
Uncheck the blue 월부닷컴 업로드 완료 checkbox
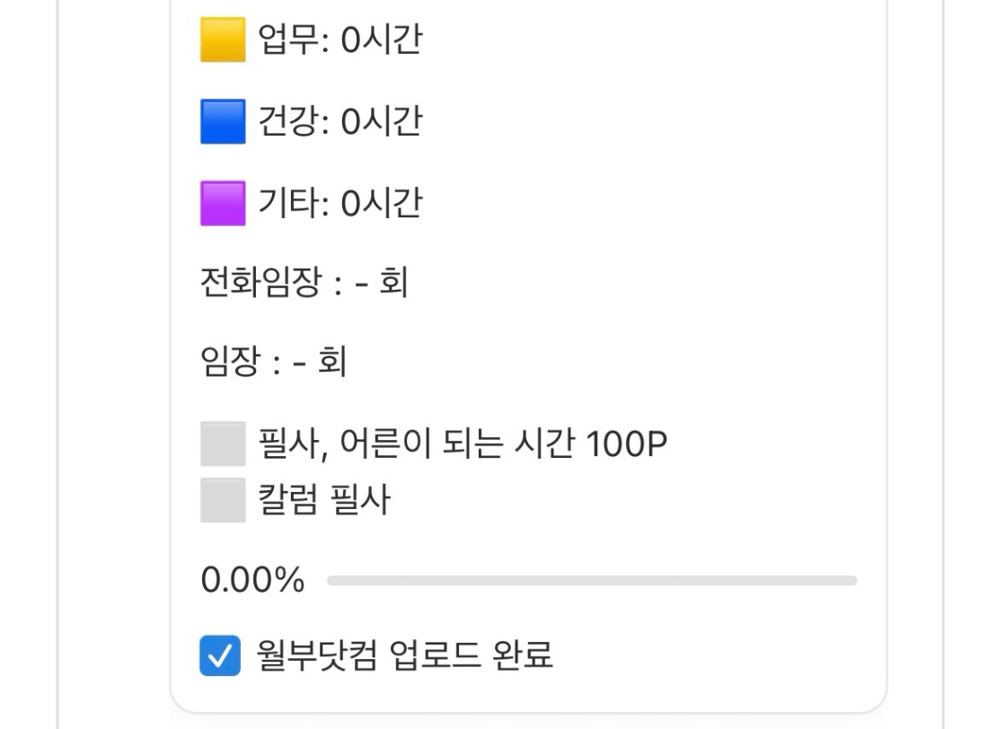coord(220,655)
